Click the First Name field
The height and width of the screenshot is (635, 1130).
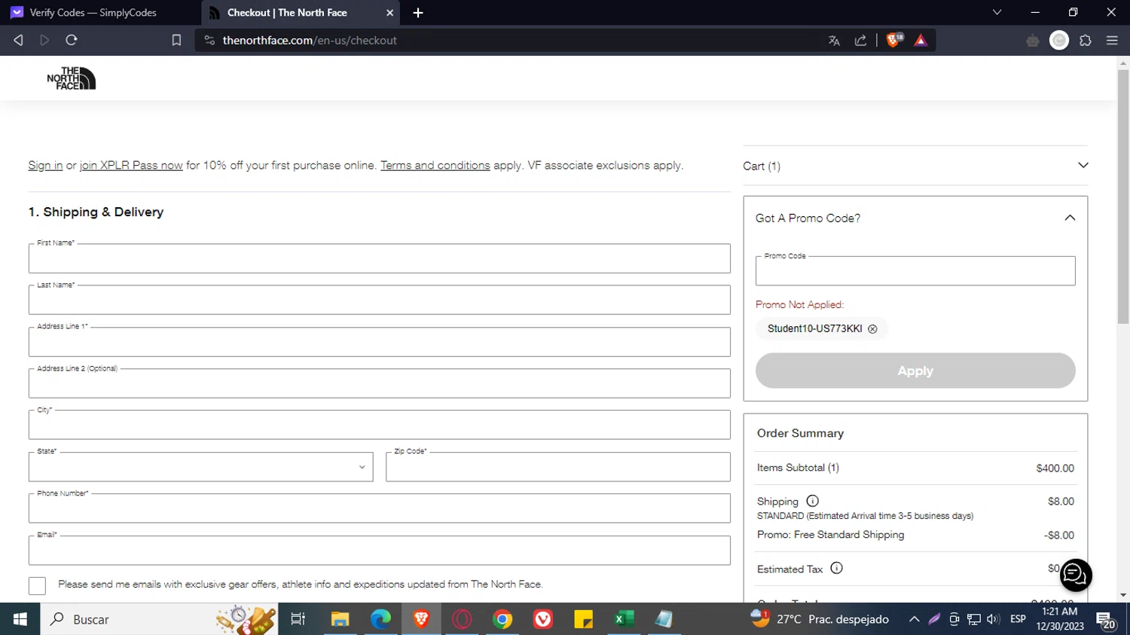(379, 258)
